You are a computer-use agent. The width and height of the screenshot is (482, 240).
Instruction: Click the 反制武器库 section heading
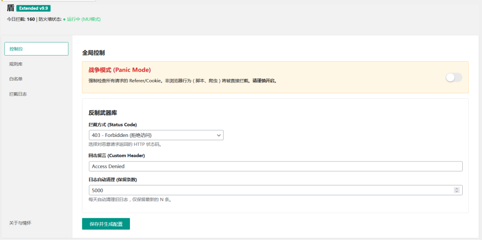[x=103, y=113]
